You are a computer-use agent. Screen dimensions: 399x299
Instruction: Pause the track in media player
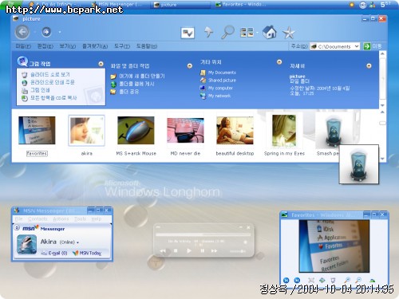coord(202,250)
